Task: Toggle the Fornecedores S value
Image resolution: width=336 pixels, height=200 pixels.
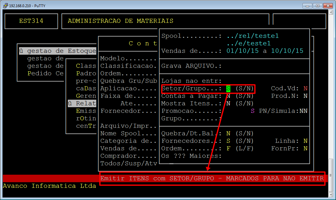Action: tap(228, 141)
